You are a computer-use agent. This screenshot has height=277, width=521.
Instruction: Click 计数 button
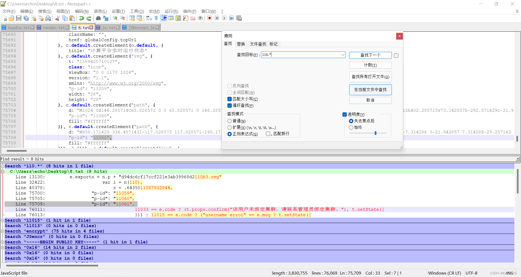pyautogui.click(x=370, y=65)
